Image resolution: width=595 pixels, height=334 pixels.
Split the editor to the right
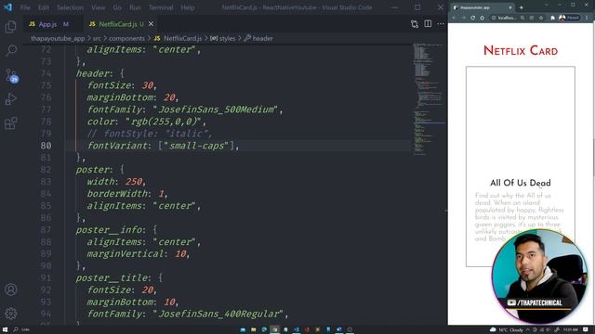428,24
